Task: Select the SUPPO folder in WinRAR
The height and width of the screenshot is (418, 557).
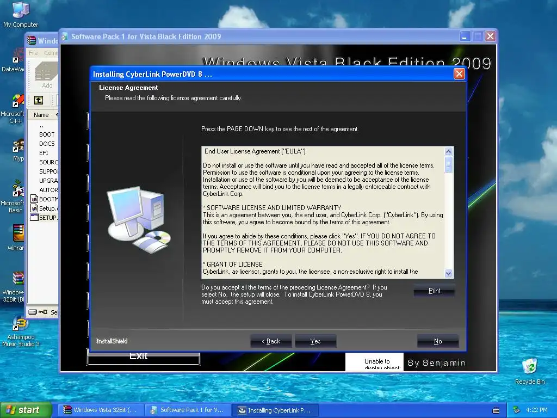Action: [48, 171]
